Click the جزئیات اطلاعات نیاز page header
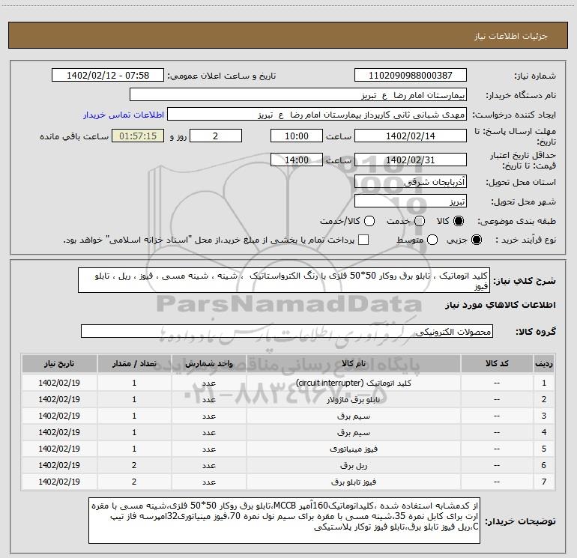 coord(510,36)
